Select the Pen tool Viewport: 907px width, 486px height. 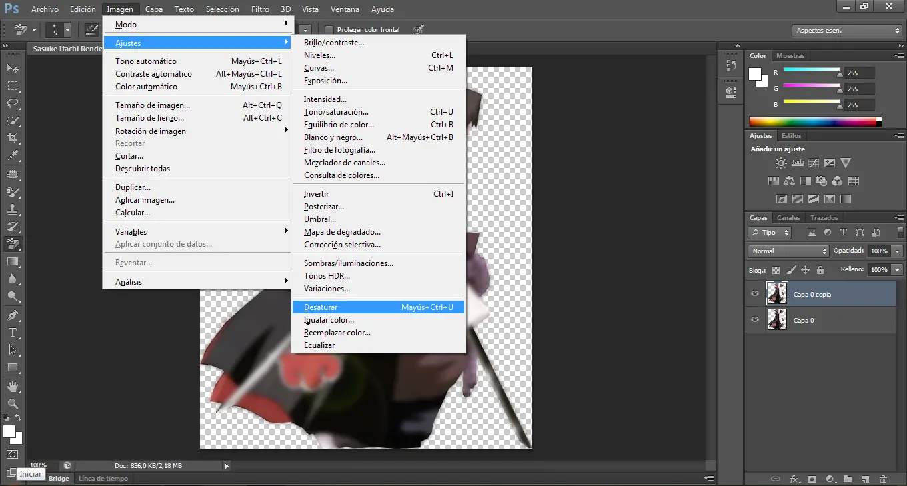click(x=13, y=315)
